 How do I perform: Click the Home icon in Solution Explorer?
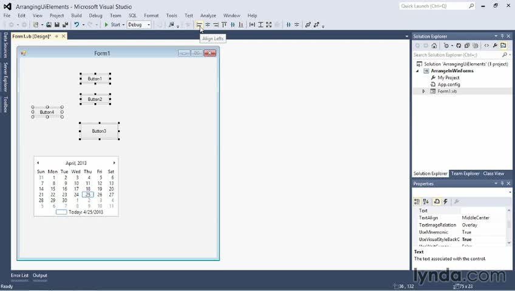point(434,45)
